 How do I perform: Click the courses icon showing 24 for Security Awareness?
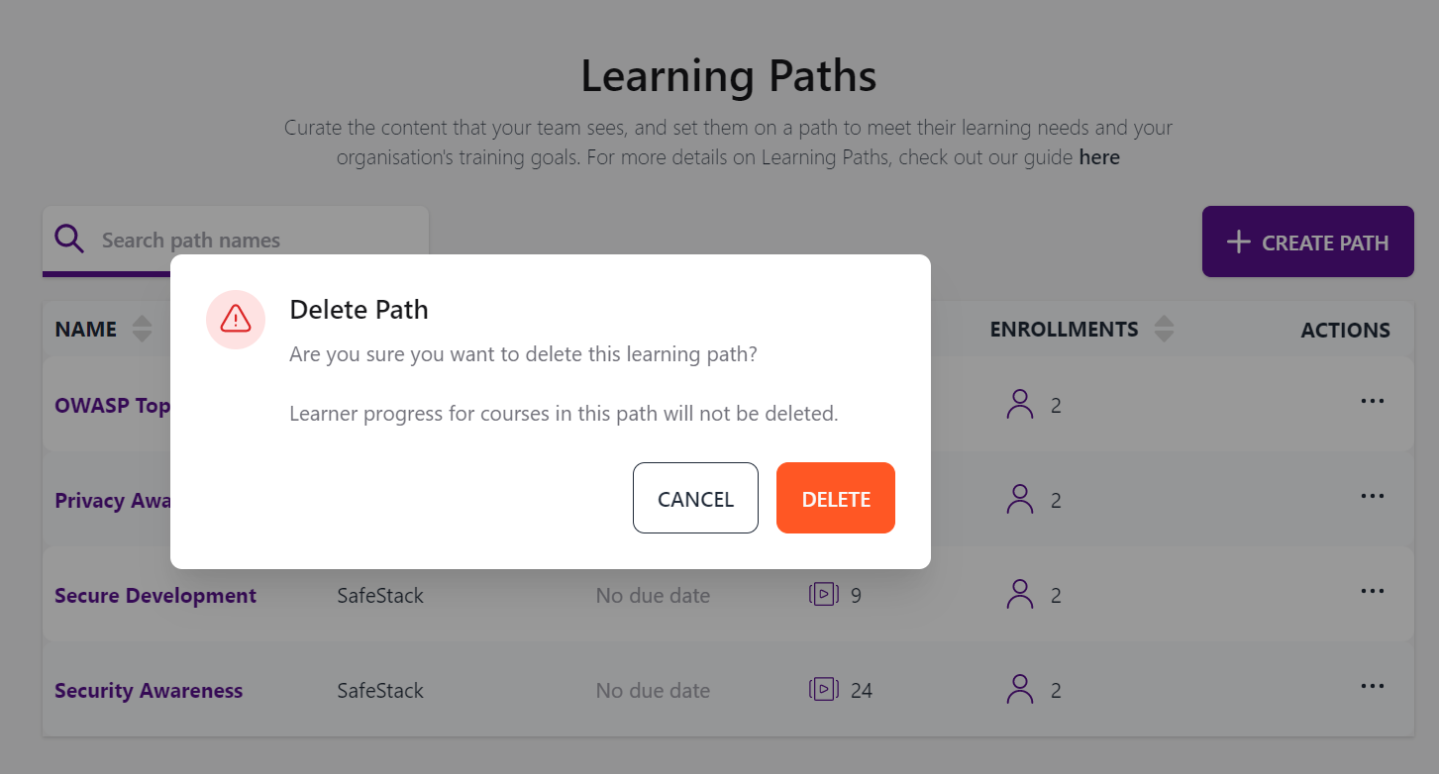click(x=823, y=689)
